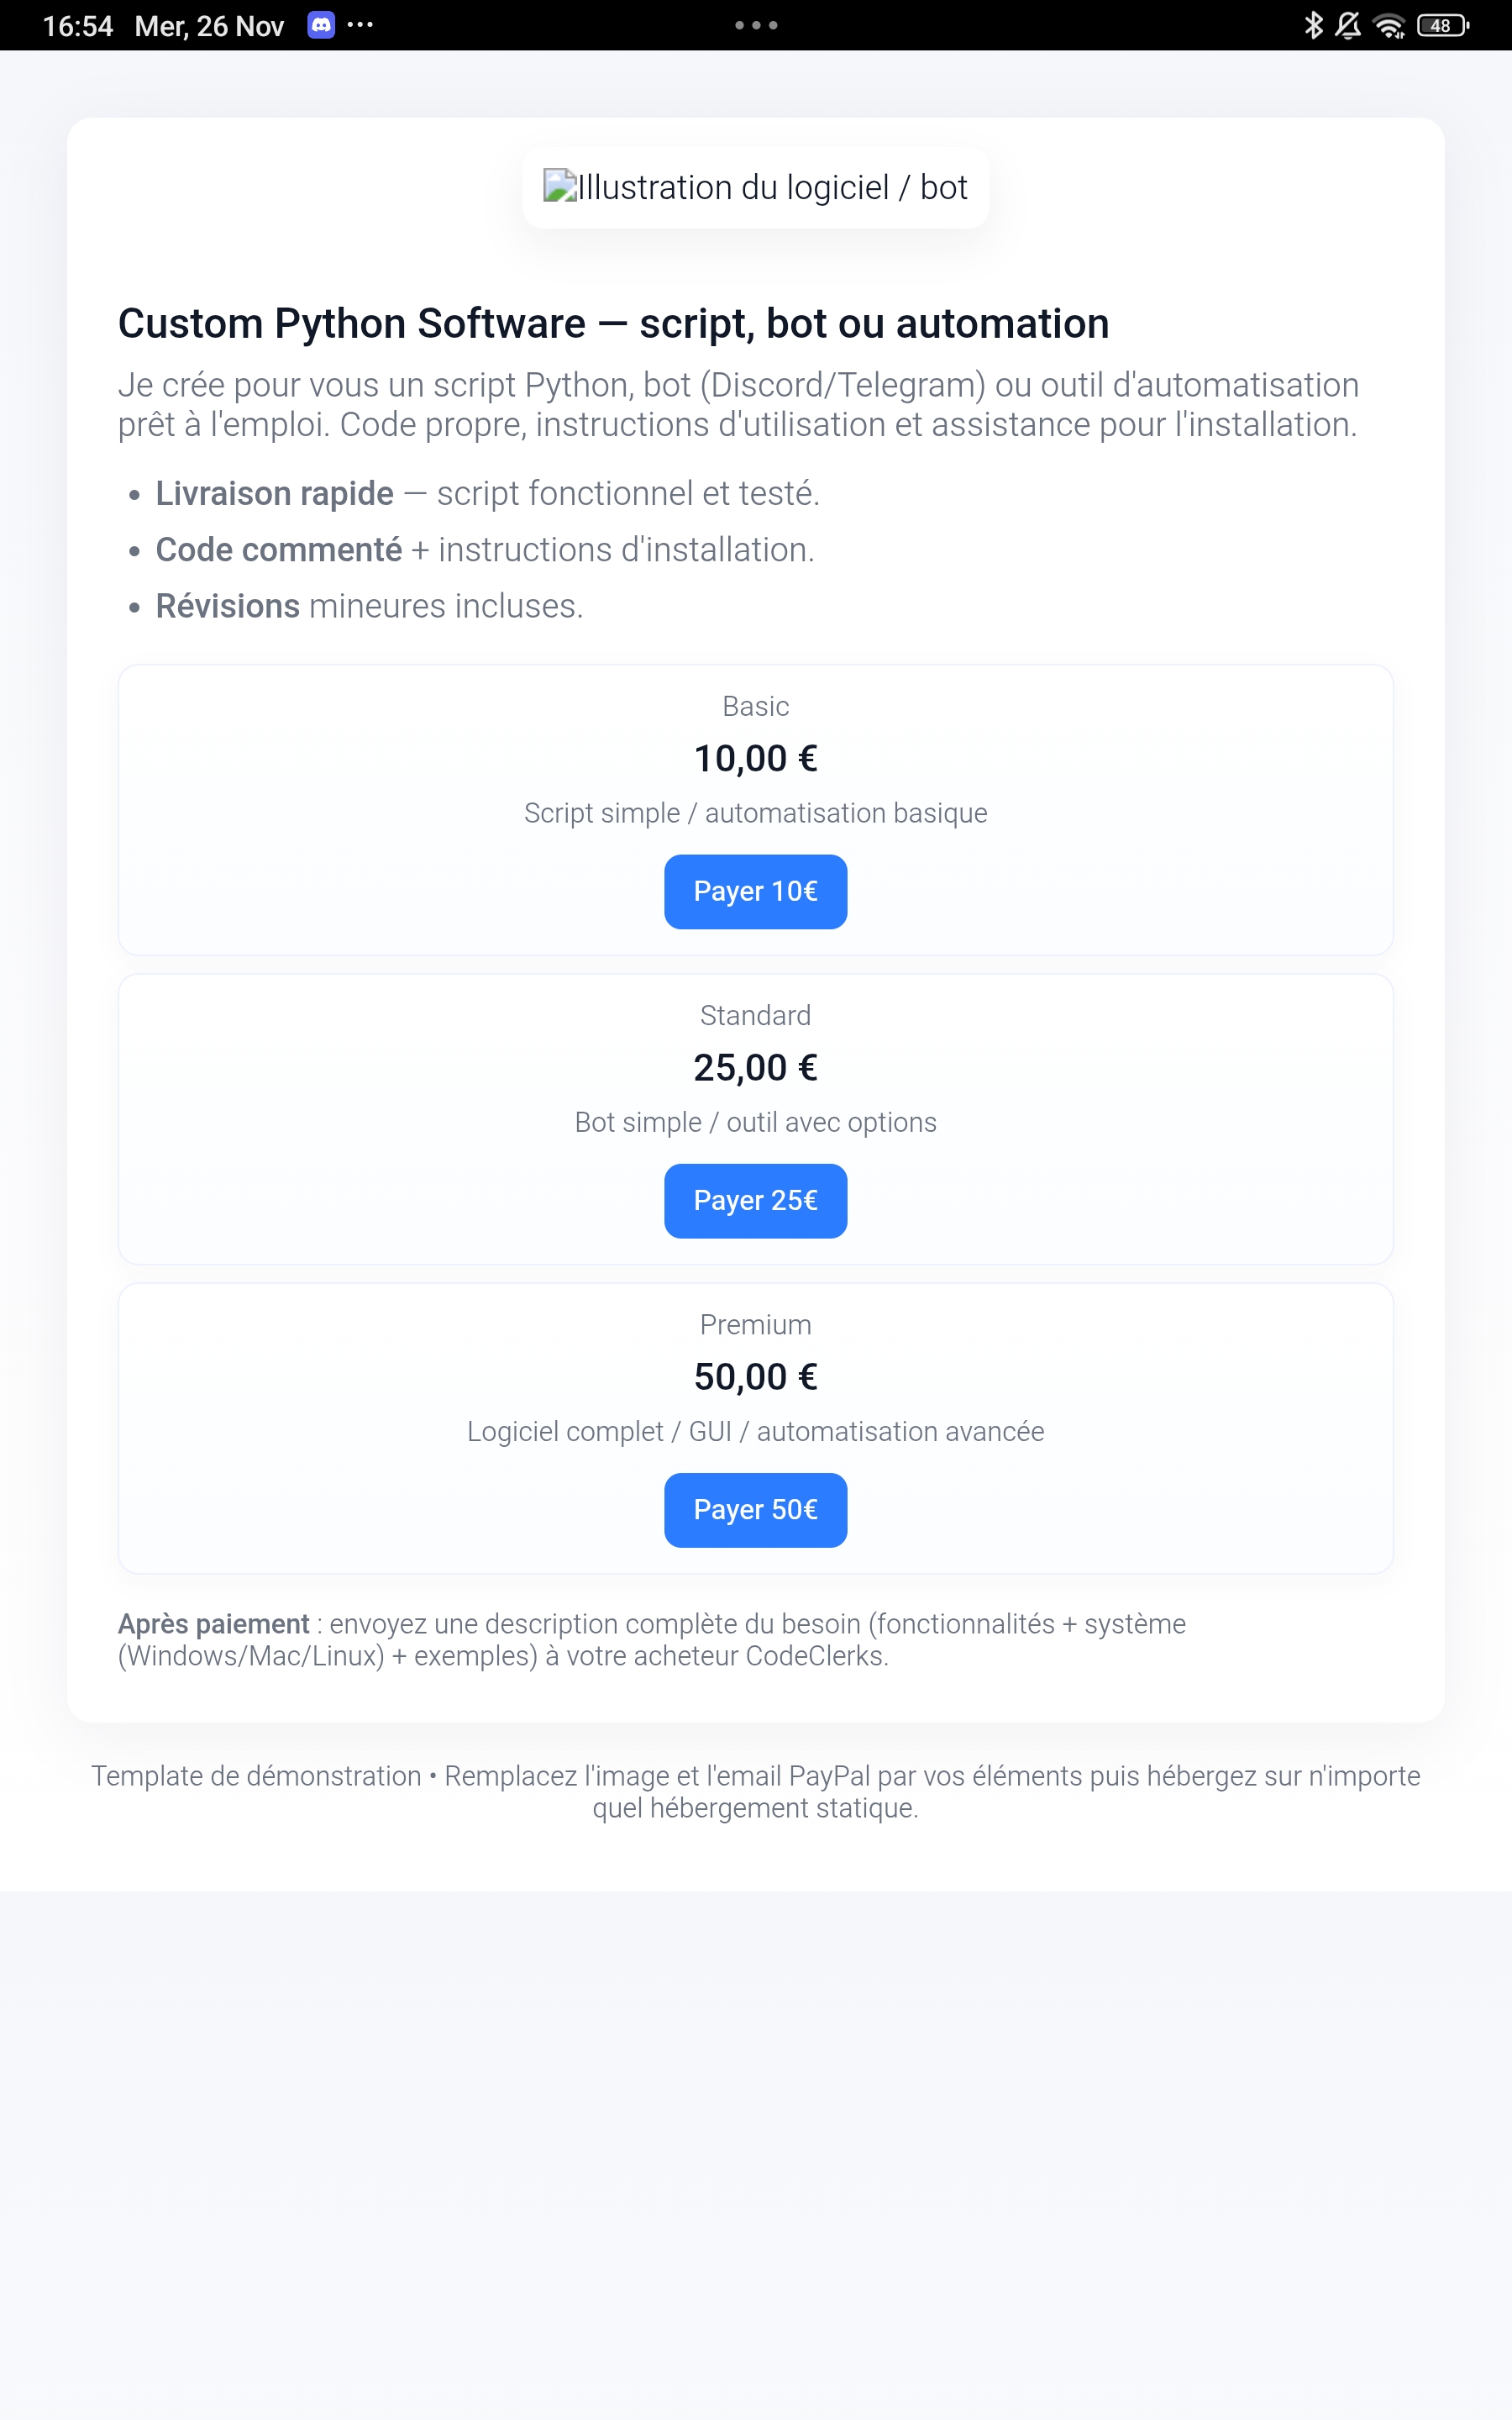Click the Après paiement instructions text

click(x=650, y=1640)
